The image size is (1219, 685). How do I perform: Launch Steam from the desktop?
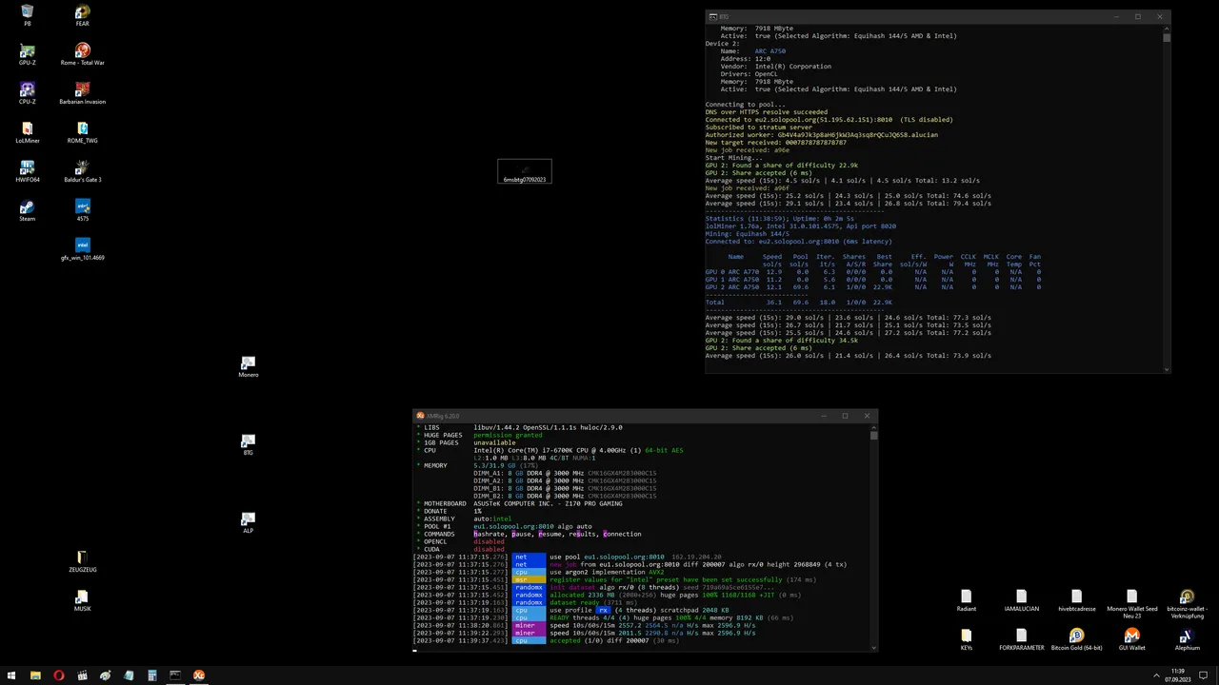pyautogui.click(x=27, y=209)
